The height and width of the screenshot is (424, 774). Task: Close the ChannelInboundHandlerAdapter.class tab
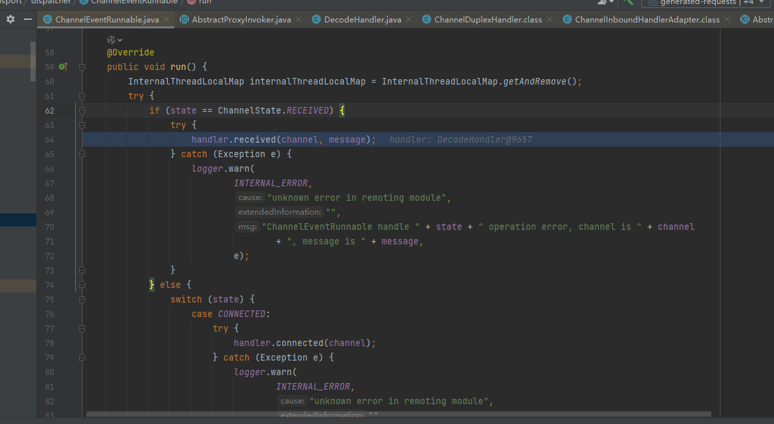tap(727, 19)
